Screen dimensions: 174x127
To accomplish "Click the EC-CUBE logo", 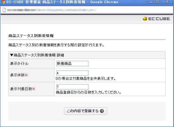I will click(157, 19).
